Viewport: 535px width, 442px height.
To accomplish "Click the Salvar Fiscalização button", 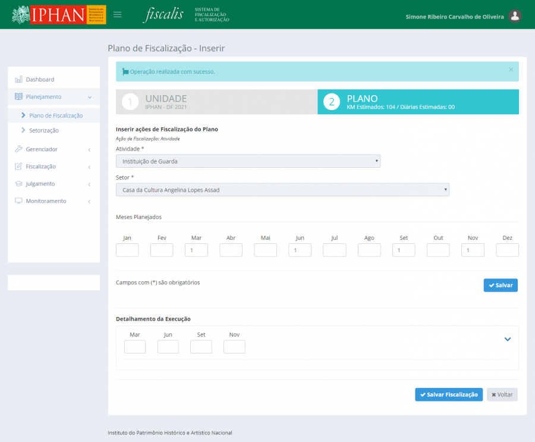I will tap(448, 394).
